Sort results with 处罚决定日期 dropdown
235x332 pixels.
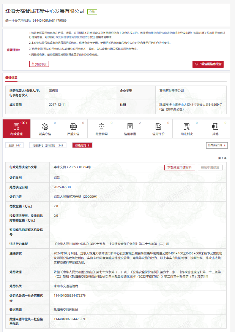(217, 145)
